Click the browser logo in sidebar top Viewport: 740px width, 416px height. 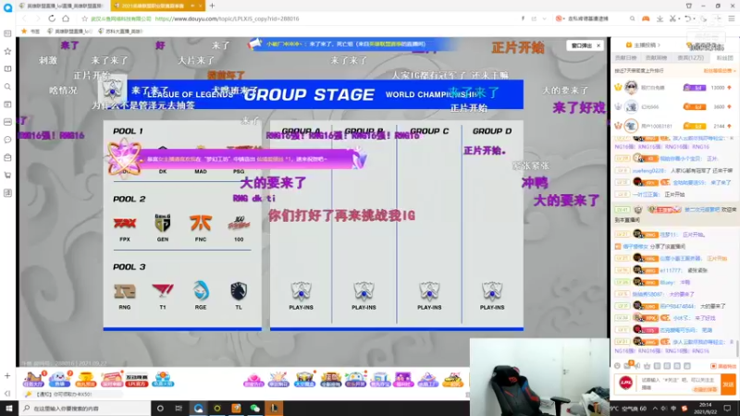pos(7,7)
